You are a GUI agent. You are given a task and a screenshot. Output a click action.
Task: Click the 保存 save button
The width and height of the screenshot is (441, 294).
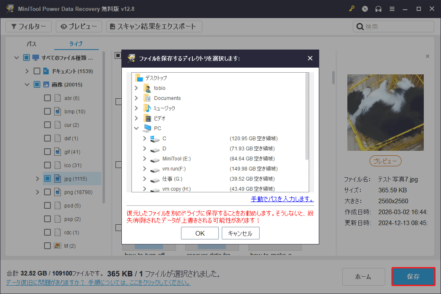point(413,276)
